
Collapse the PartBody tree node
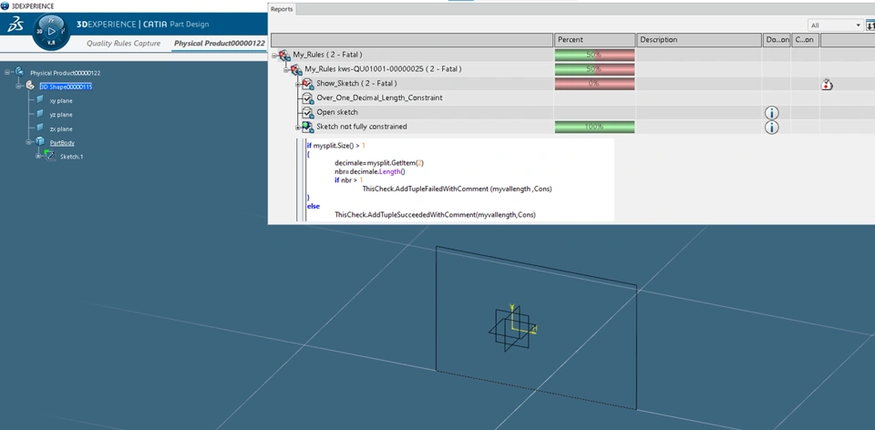point(29,142)
